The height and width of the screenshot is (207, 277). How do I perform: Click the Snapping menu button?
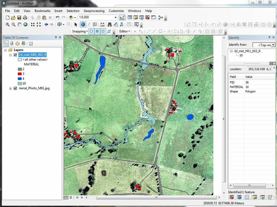click(80, 31)
